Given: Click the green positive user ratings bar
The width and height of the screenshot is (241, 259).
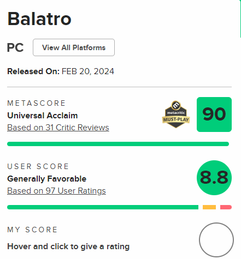Looking at the screenshot, I should [103, 207].
